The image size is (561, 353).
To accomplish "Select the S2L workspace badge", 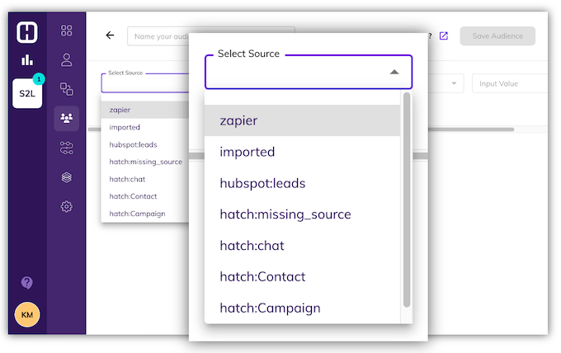I will click(27, 93).
